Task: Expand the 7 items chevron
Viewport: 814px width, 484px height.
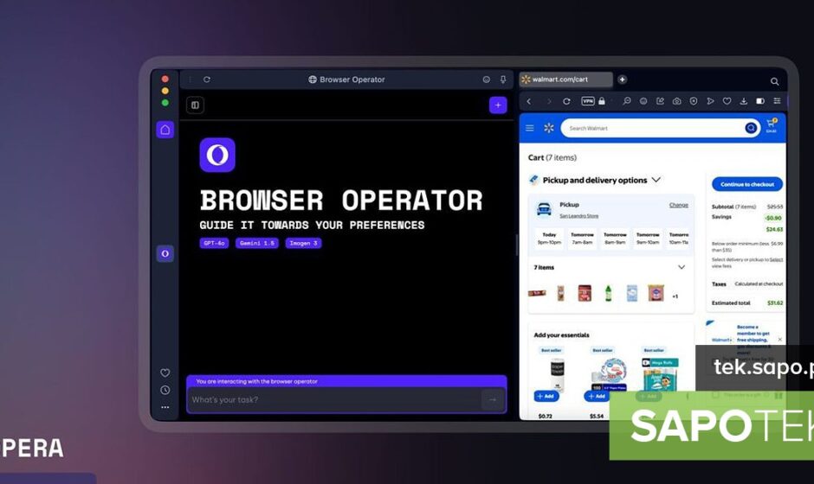Action: (x=682, y=267)
